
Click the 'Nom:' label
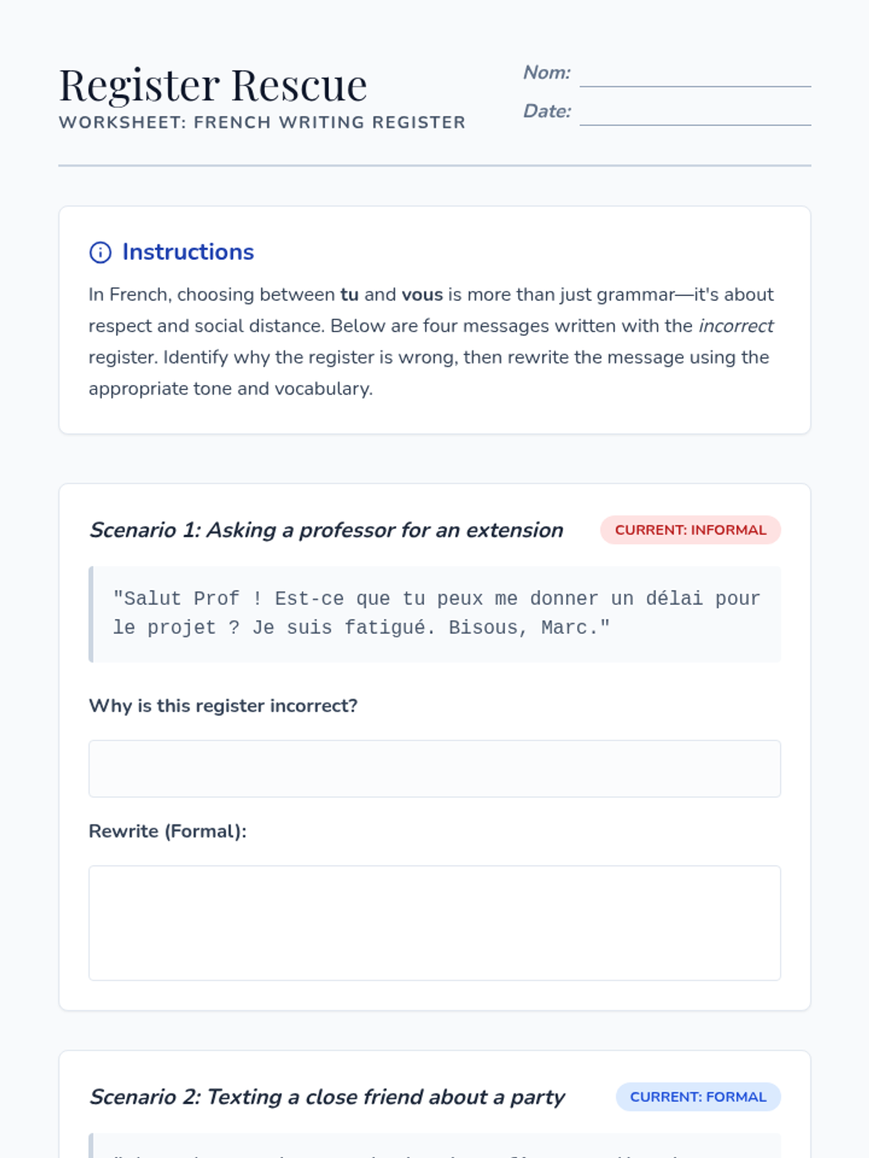point(547,72)
